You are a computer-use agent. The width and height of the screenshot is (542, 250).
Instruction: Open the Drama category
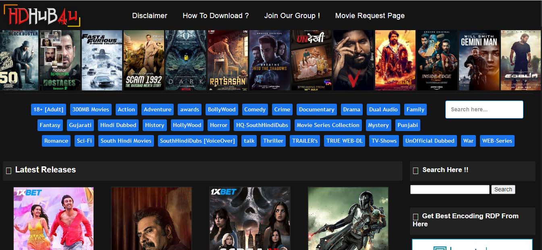(x=352, y=109)
